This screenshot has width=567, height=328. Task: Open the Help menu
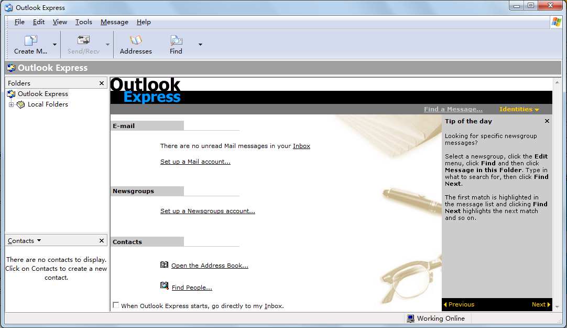[x=144, y=22]
